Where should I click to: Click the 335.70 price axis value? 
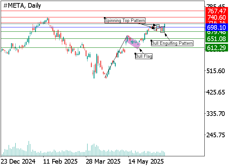[216, 114]
